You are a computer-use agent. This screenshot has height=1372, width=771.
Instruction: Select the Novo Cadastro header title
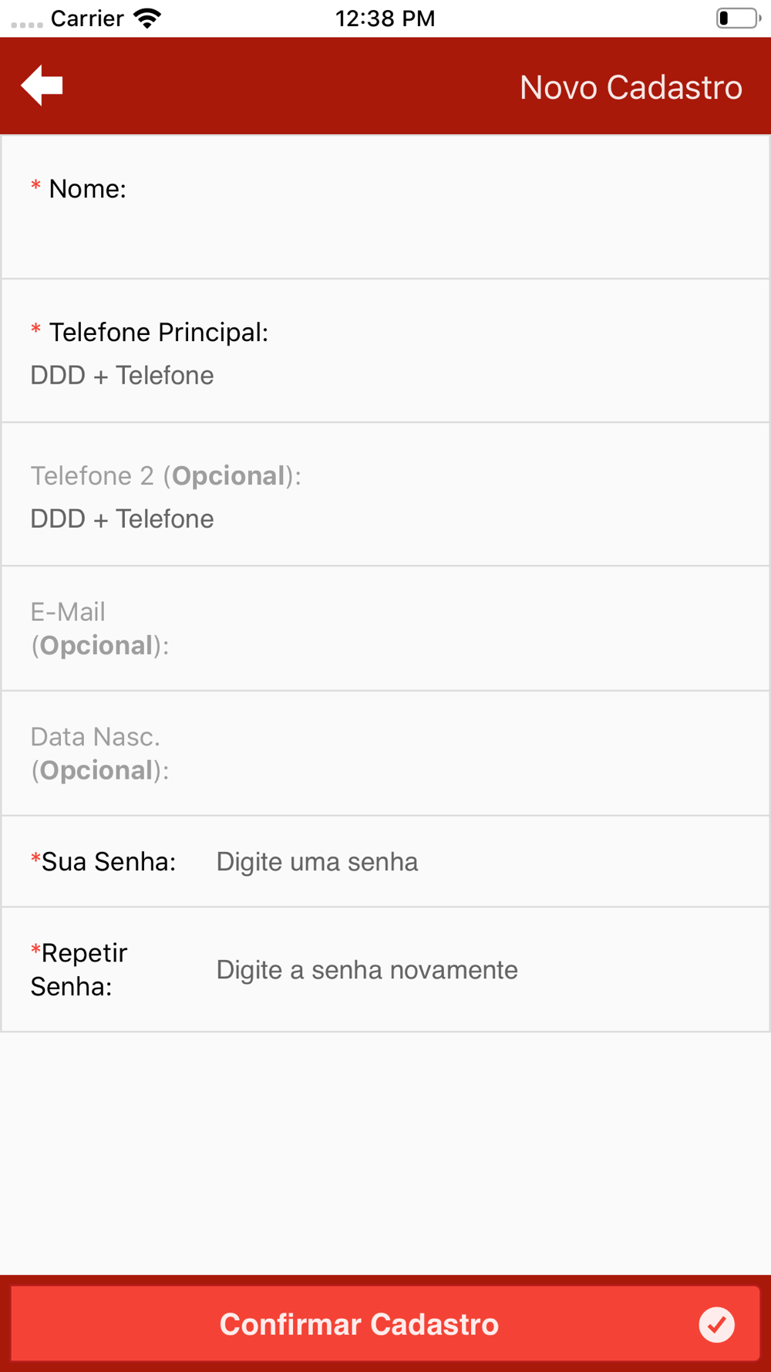pyautogui.click(x=631, y=87)
